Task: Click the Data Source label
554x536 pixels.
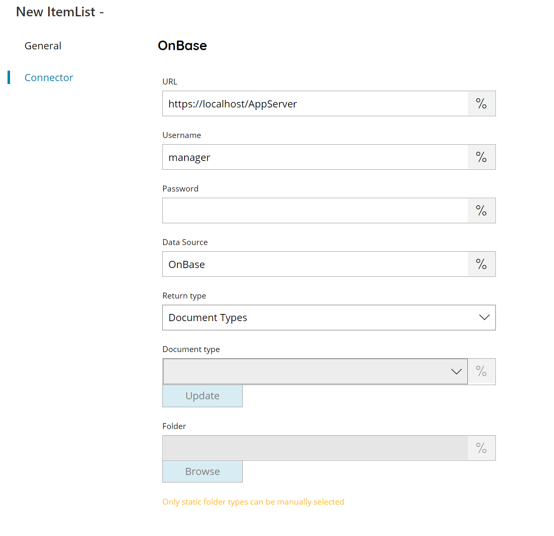Action: coord(185,242)
